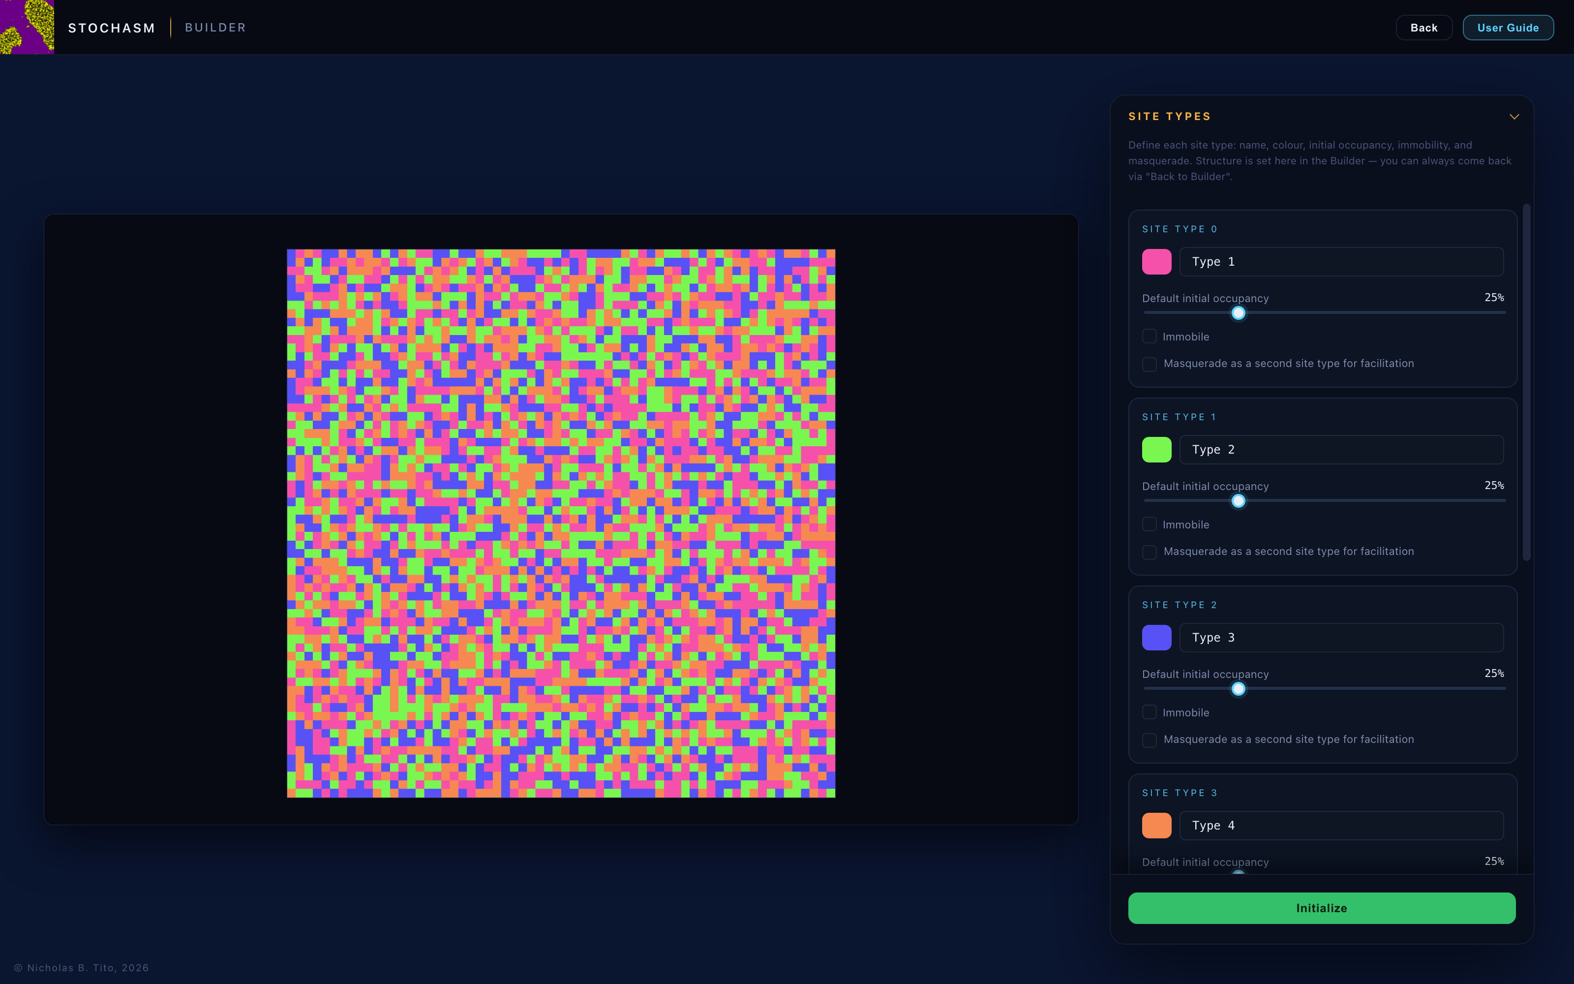Click the Type 1 name field
The image size is (1574, 984).
pyautogui.click(x=1341, y=262)
